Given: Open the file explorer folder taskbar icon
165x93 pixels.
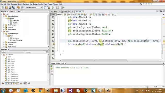Looking at the screenshot, I should point(56,90).
